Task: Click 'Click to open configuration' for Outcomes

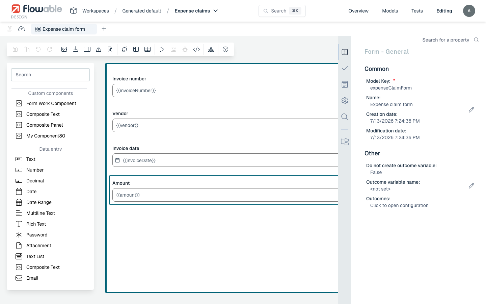Action: click(399, 205)
